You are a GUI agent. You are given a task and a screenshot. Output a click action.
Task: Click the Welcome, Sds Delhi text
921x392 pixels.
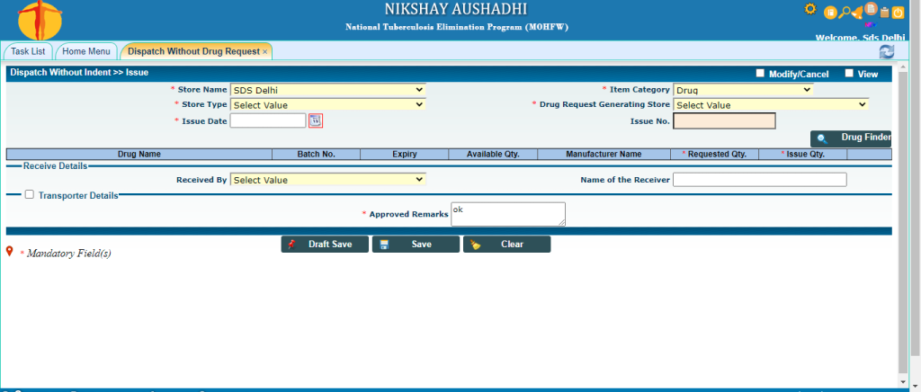pos(860,37)
